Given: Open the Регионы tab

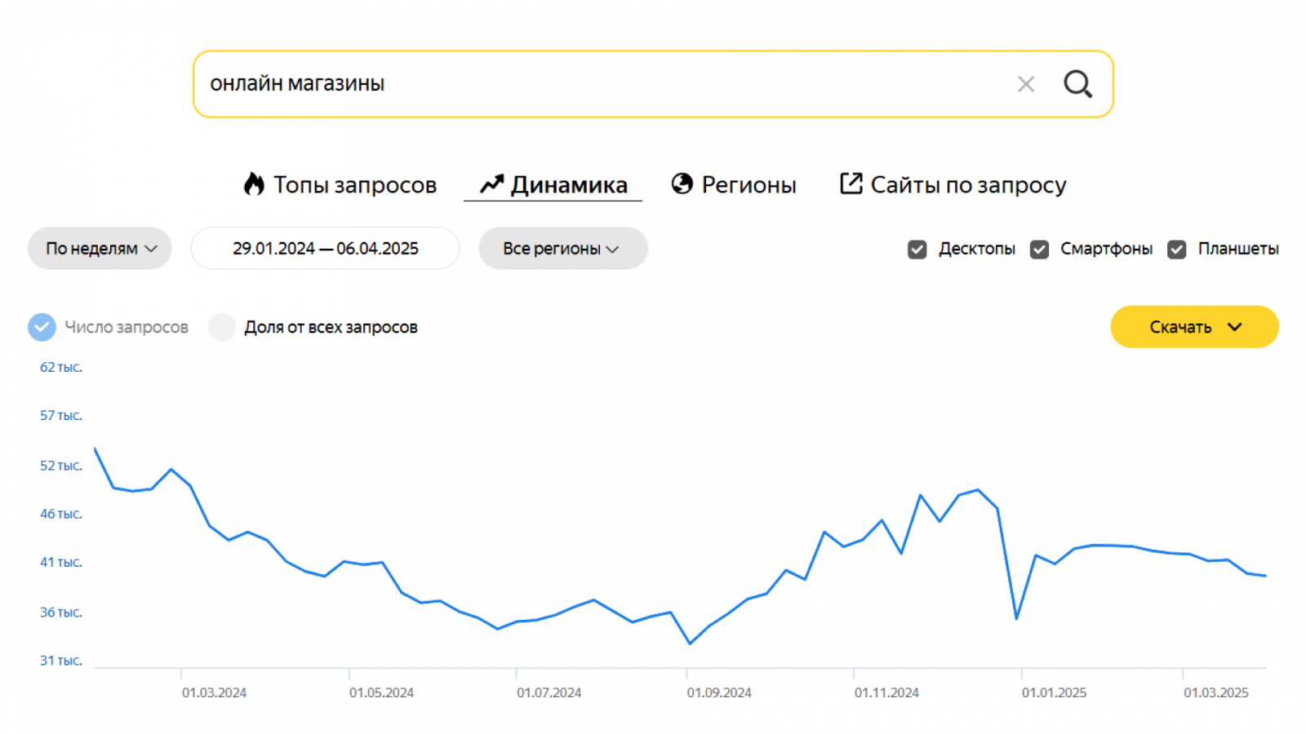Looking at the screenshot, I should [x=749, y=185].
